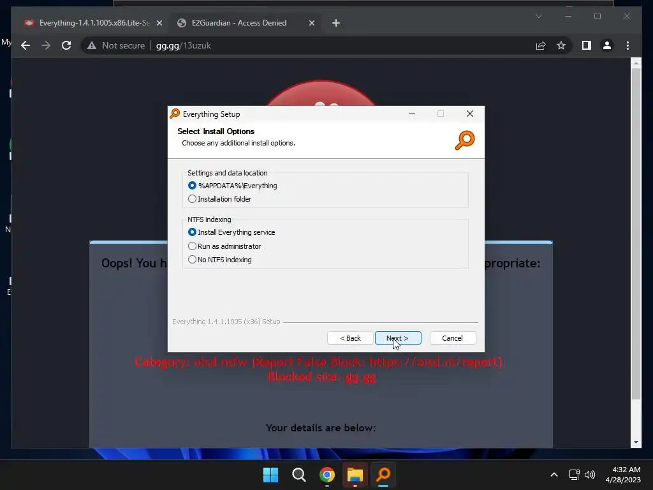Screen dimensions: 653x490
Task: Share this page icon
Action: point(541,45)
